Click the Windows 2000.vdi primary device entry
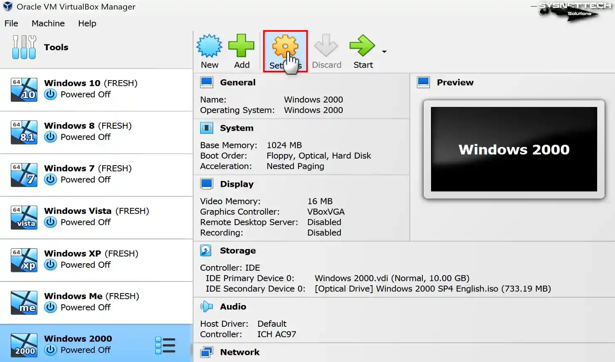The image size is (615, 362). [x=392, y=278]
